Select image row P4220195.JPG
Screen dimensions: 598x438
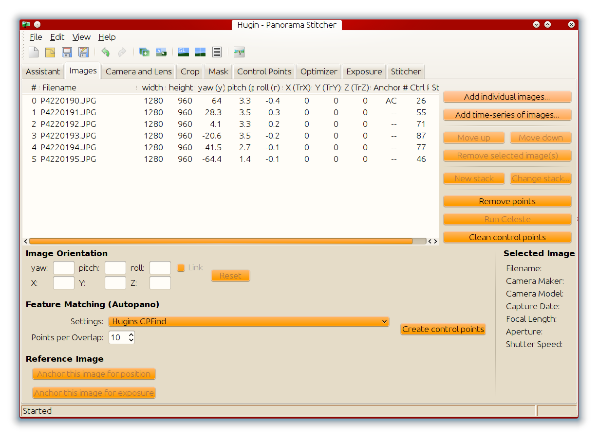click(230, 159)
